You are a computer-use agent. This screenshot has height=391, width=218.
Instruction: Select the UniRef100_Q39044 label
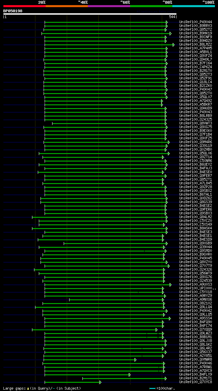coord(196,247)
